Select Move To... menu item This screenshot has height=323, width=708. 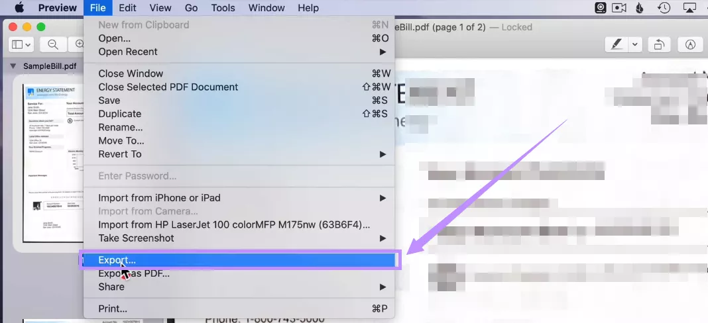pyautogui.click(x=239, y=141)
